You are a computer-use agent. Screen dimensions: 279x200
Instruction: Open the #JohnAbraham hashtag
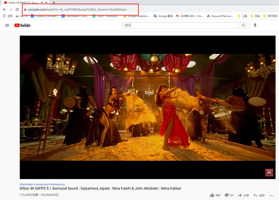point(42,184)
